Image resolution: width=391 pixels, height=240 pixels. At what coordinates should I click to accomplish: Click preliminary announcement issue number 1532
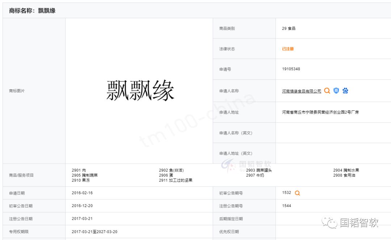(x=286, y=193)
